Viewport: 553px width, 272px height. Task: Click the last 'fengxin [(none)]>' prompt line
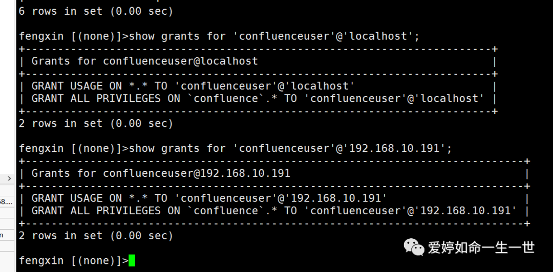coord(74,261)
